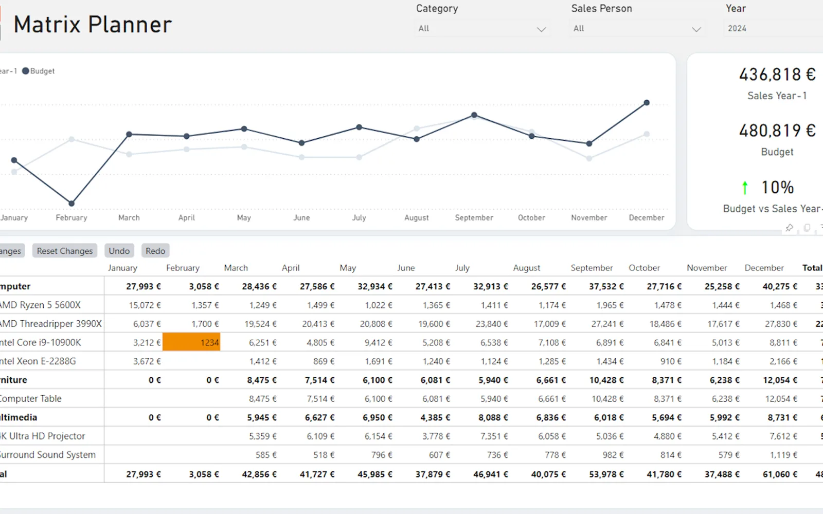Click the 8,731 € December Multimedia cell
The image size is (823, 514).
tap(782, 417)
